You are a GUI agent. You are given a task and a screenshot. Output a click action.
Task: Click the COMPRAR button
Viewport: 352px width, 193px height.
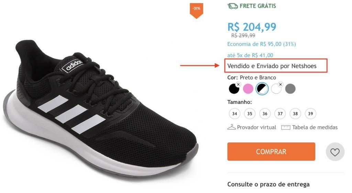point(271,152)
